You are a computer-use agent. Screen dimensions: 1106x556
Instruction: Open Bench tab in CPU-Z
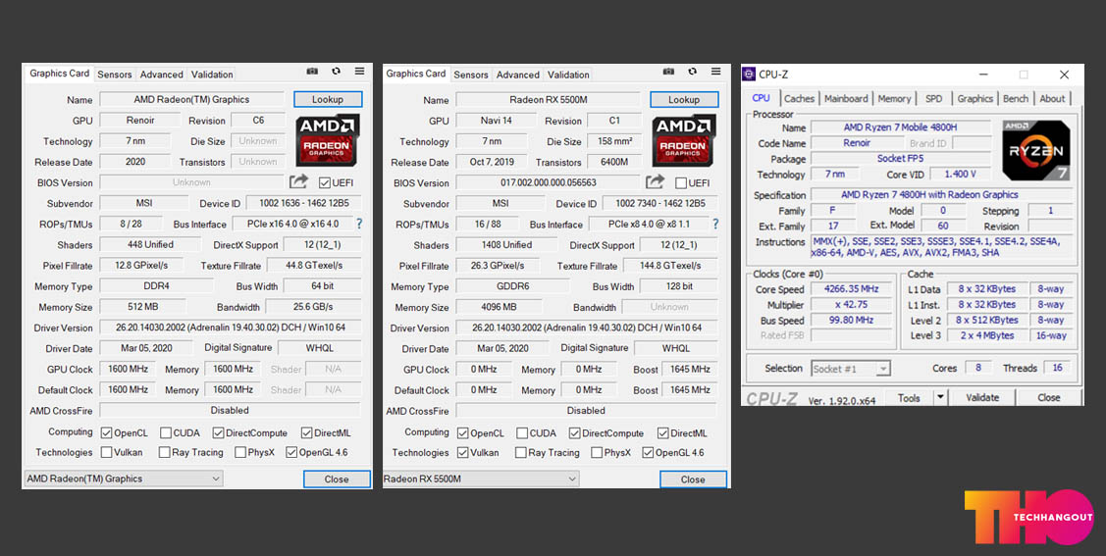pyautogui.click(x=1016, y=99)
